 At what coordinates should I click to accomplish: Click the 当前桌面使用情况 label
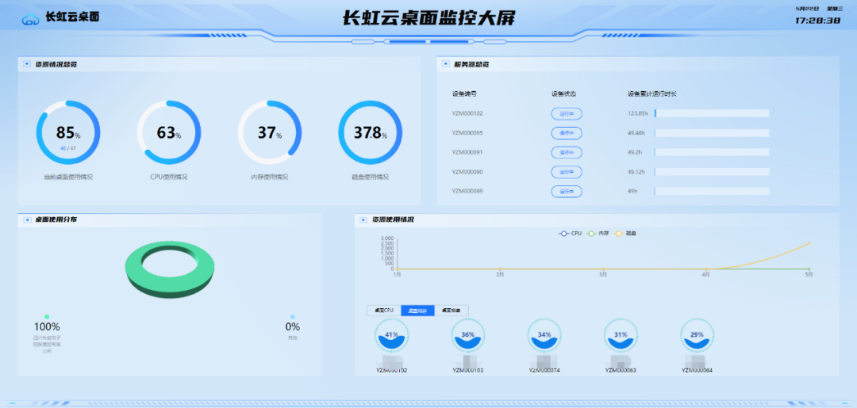(68, 177)
